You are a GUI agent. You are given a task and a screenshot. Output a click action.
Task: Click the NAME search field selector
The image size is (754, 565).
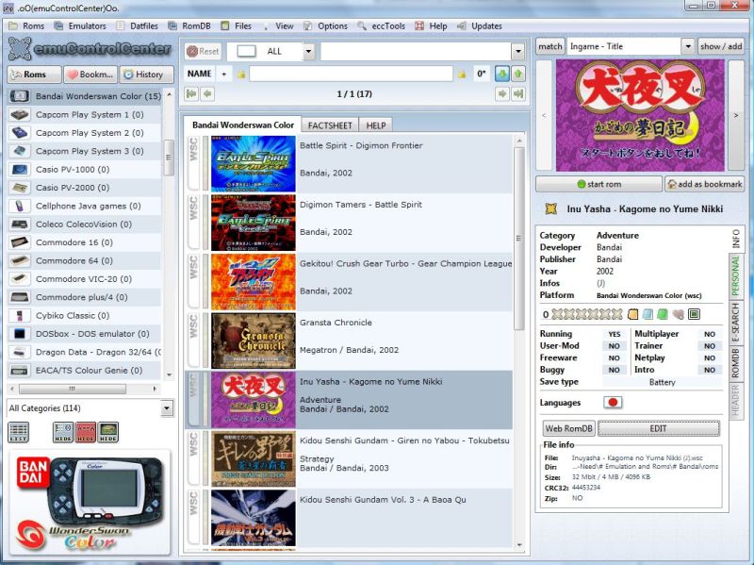200,74
